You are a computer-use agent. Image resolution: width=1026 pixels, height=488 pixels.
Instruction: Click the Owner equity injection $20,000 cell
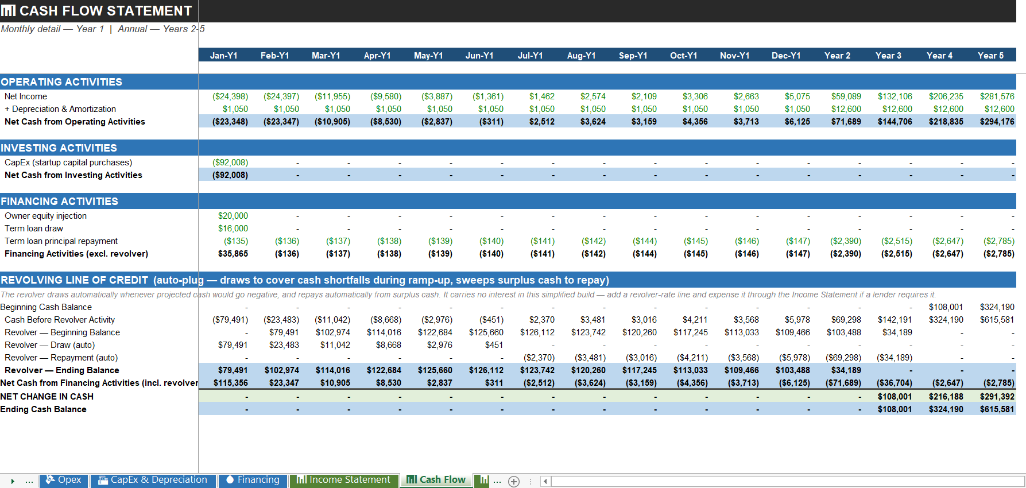[224, 216]
